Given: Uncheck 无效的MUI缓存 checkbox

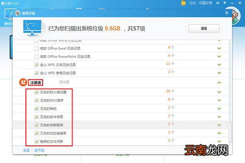Looking at the screenshot, I should pyautogui.click(x=36, y=101).
